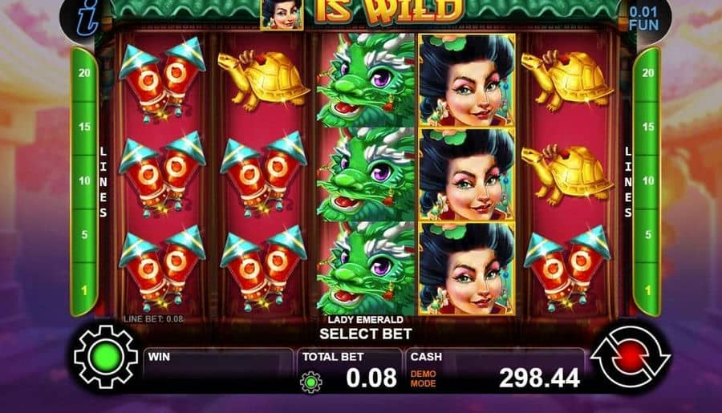Click the large green gear settings button
This screenshot has width=722, height=413.
[x=106, y=357]
